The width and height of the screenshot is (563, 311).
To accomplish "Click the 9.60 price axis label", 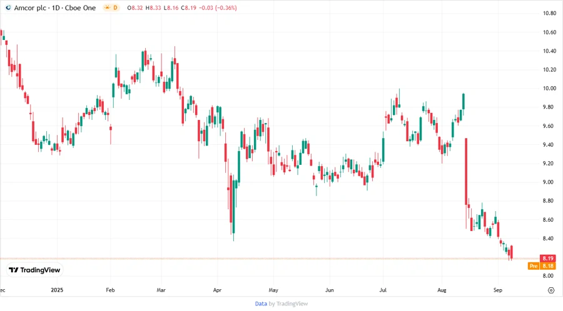I will (549, 126).
